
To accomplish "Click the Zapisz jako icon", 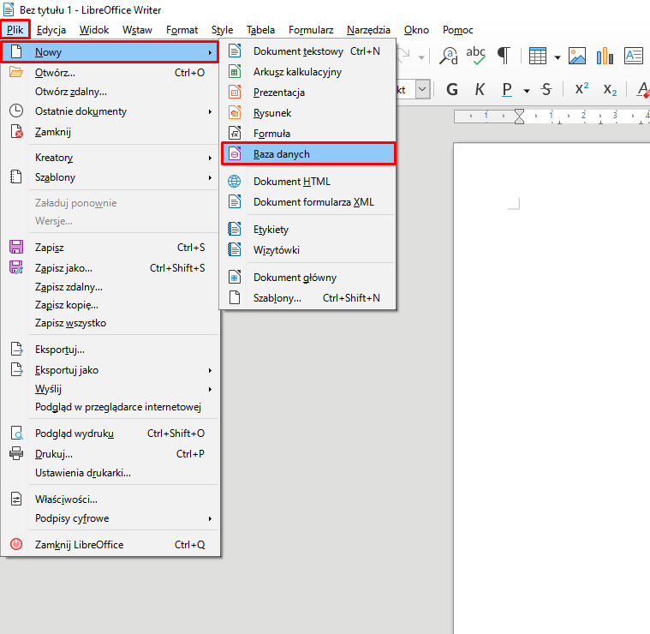I will click(16, 267).
